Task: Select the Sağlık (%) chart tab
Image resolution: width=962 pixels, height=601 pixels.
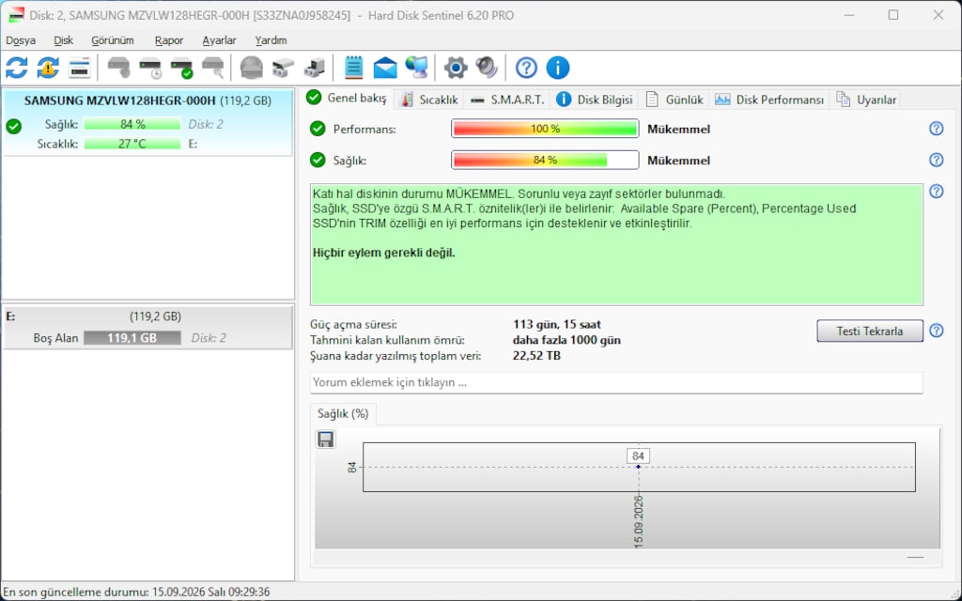Action: click(x=343, y=414)
